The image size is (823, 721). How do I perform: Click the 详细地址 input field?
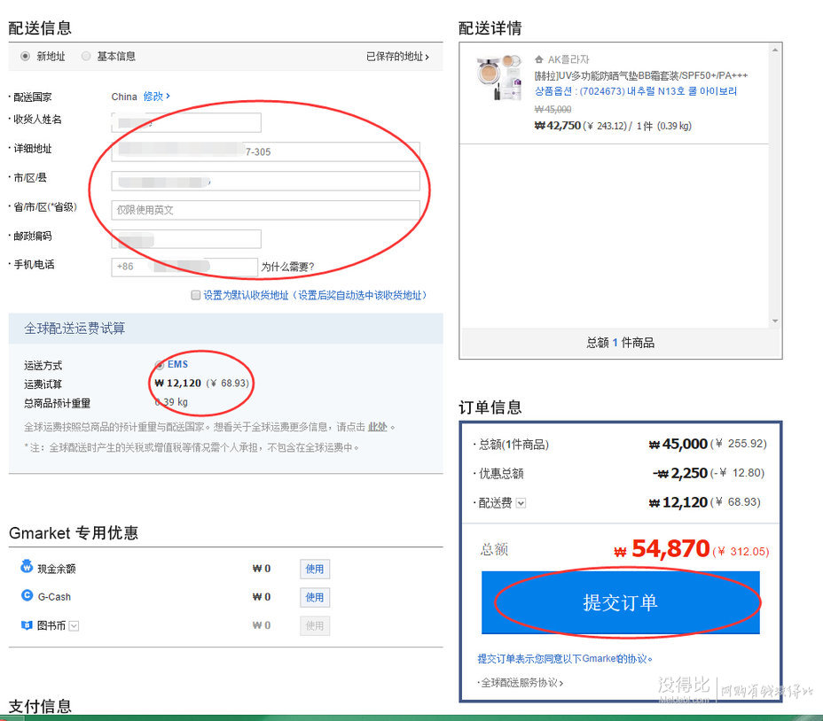tap(265, 151)
